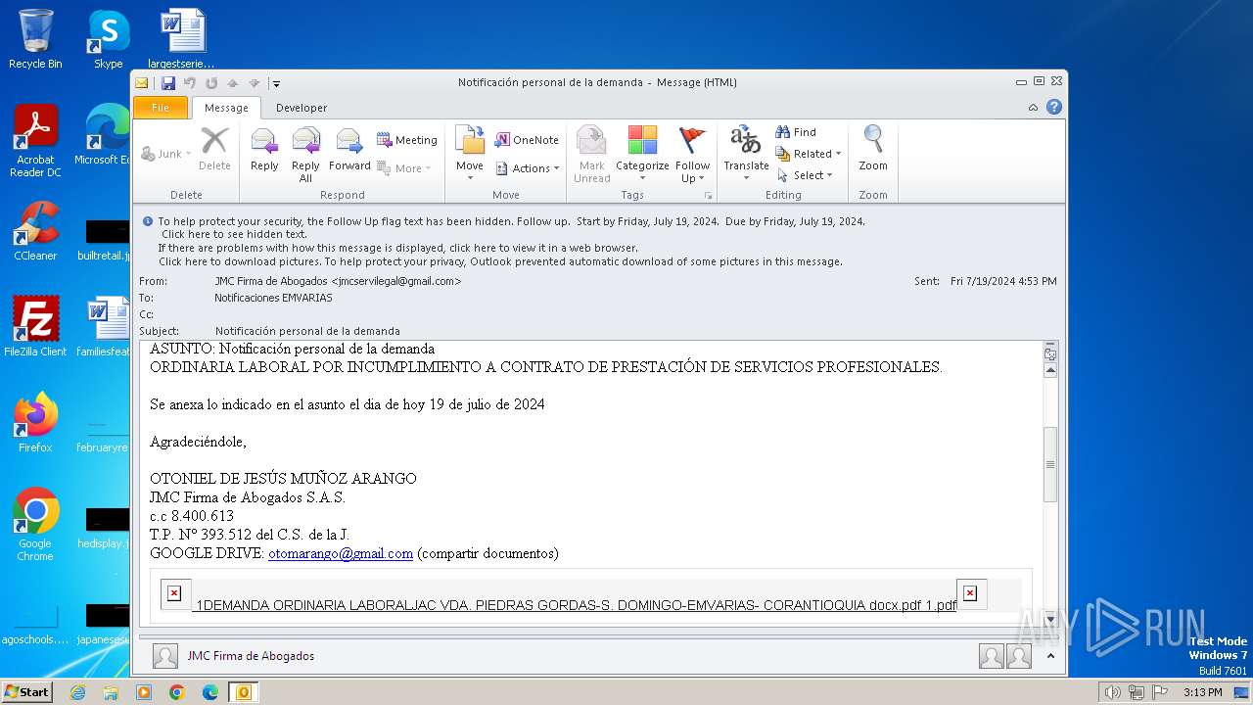Send message to OneNote
1253x705 pixels.
click(x=527, y=140)
